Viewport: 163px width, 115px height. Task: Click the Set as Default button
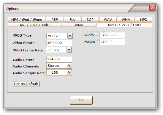click(x=26, y=84)
